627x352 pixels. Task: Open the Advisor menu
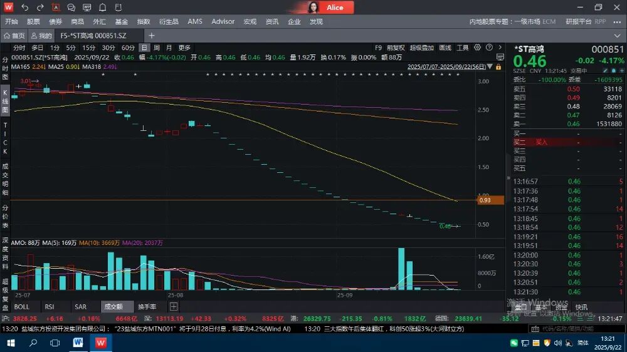pos(223,21)
